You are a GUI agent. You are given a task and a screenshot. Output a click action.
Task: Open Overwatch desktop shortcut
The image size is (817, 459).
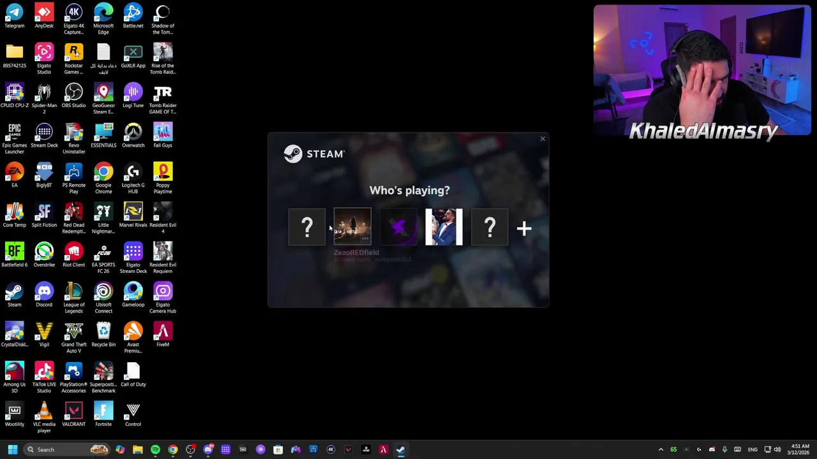tap(133, 136)
